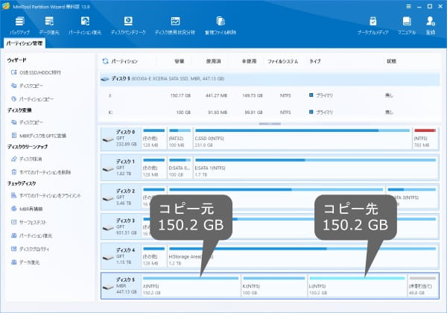
Task: Sort by the 容量 column header
Action: point(180,61)
